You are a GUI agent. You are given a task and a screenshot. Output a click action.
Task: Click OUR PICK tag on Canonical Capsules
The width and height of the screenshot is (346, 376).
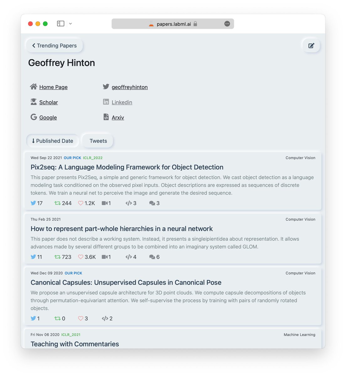click(73, 273)
